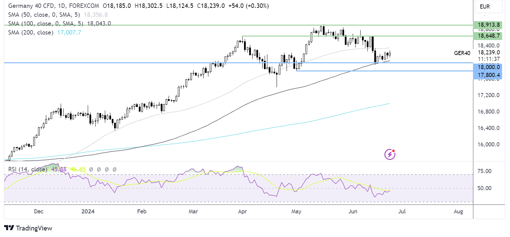Click the RSI average value 46.45

coord(77,169)
